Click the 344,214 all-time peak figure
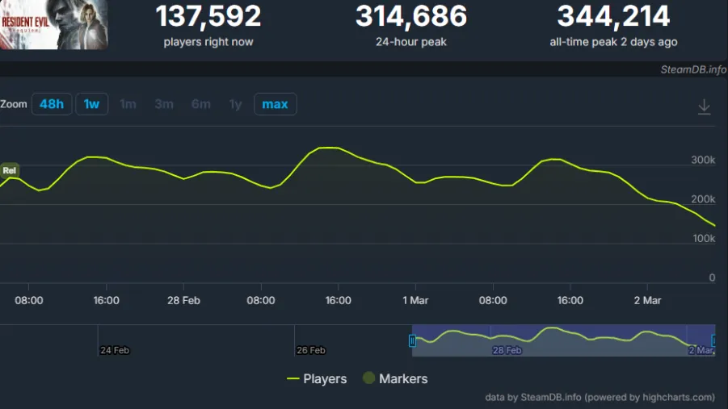728x409 pixels. pos(613,16)
